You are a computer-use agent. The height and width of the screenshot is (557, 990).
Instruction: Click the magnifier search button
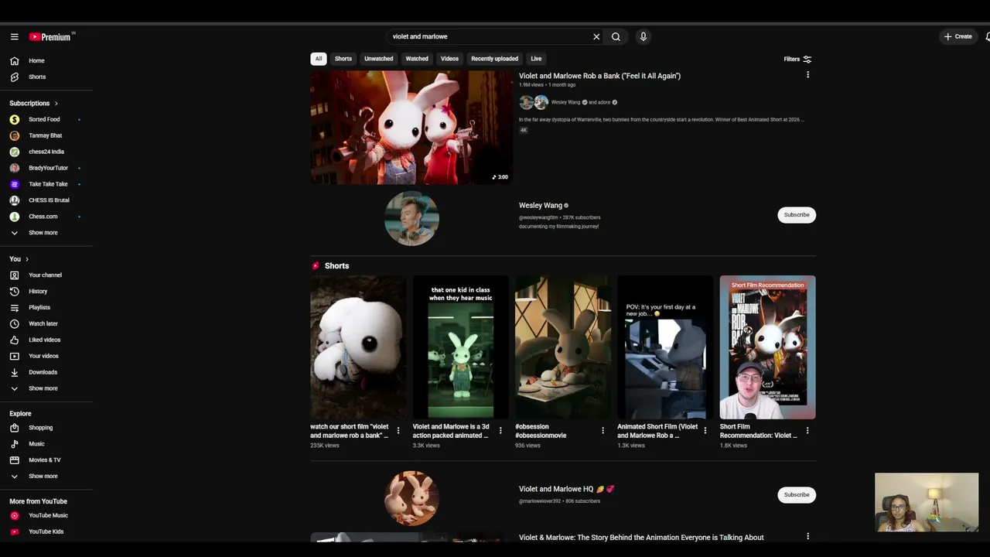616,36
